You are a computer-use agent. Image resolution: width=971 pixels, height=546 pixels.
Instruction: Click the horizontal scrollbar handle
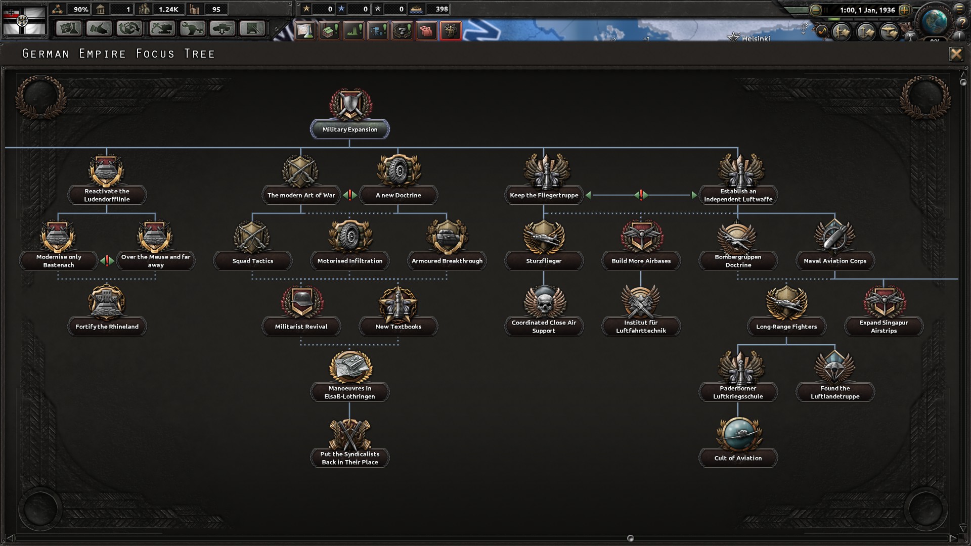coord(630,538)
